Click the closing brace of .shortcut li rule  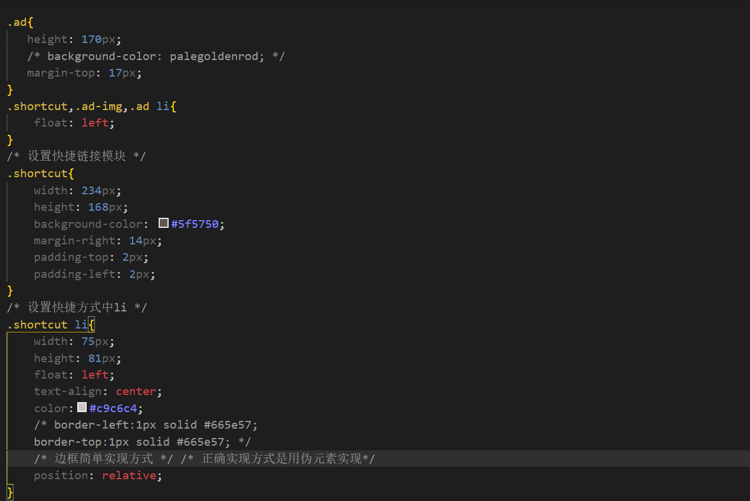point(8,492)
